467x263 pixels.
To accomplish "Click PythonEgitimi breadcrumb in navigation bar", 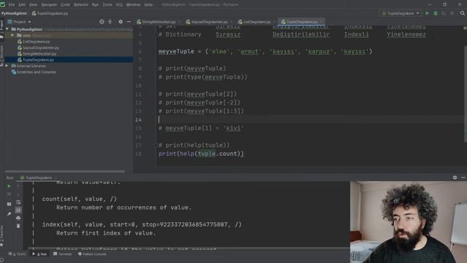I will [14, 13].
